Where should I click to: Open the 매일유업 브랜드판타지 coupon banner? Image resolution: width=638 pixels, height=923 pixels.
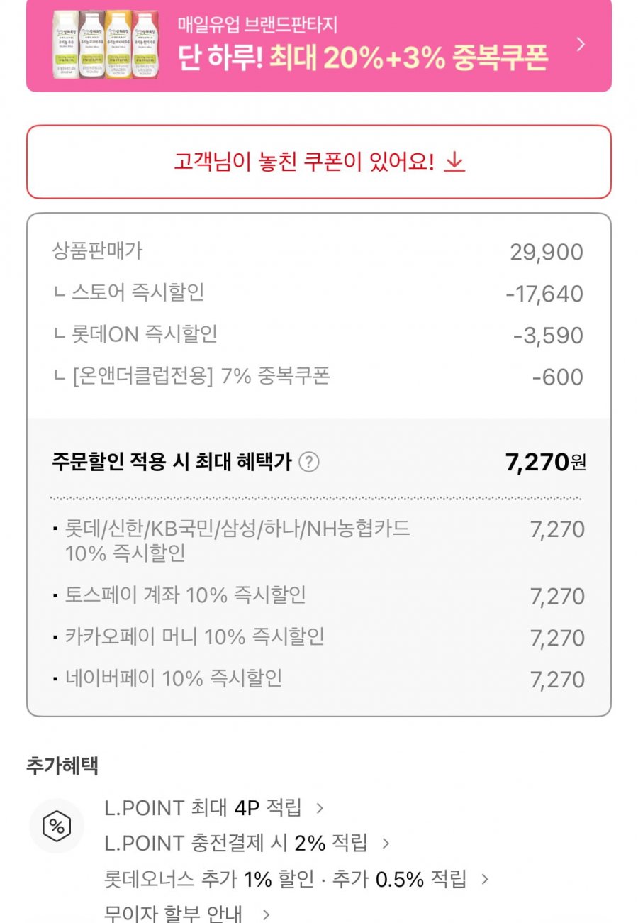318,46
